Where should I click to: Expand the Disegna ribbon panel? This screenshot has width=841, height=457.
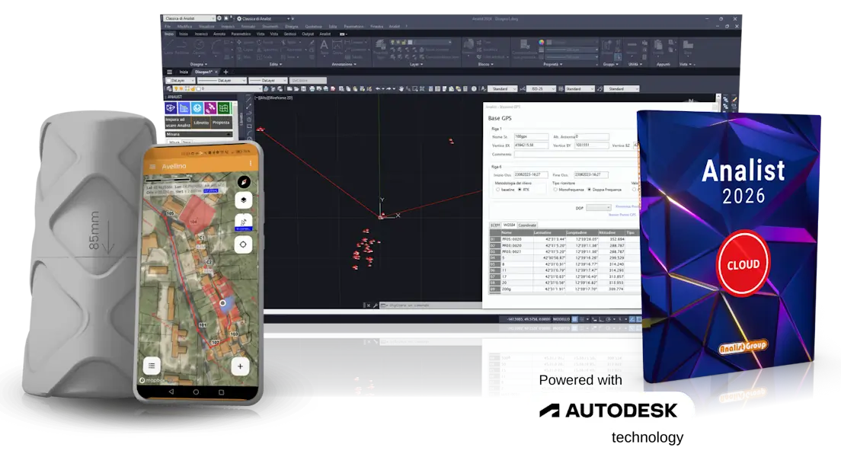[198, 65]
